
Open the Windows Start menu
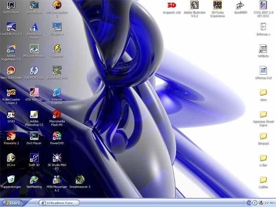(x=12, y=202)
